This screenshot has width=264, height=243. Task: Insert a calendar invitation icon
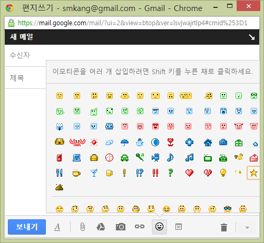click(179, 227)
